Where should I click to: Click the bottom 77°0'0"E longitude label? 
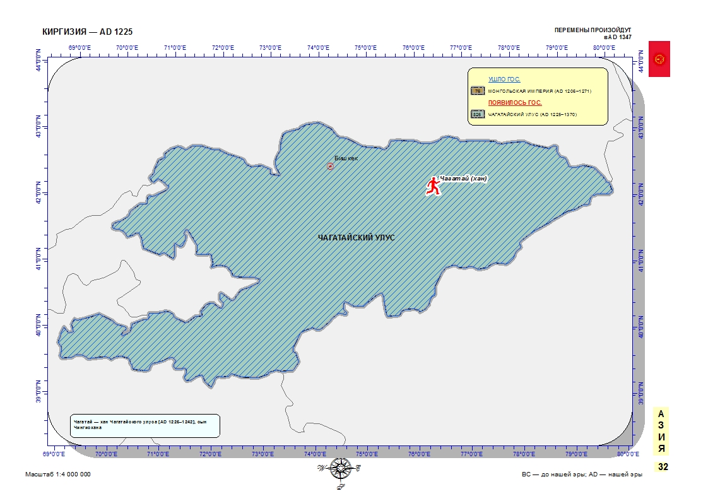pyautogui.click(x=472, y=454)
